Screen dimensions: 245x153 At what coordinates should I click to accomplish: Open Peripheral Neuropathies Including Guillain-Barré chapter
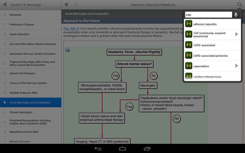click(x=31, y=122)
